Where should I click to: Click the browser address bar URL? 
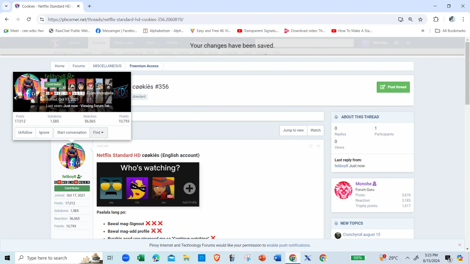click(x=116, y=19)
